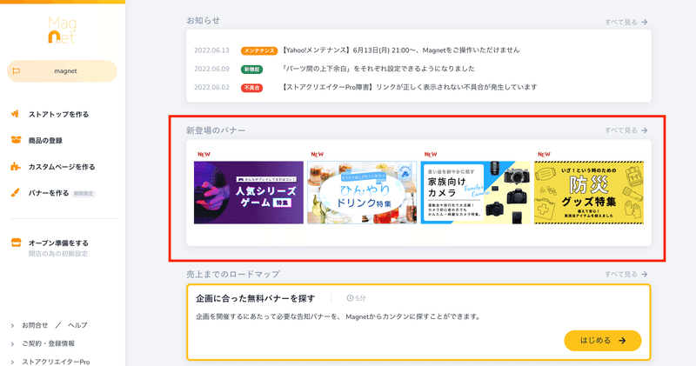Open the ひんやりドリンク特集 banner
This screenshot has height=366, width=696.
[x=362, y=192]
